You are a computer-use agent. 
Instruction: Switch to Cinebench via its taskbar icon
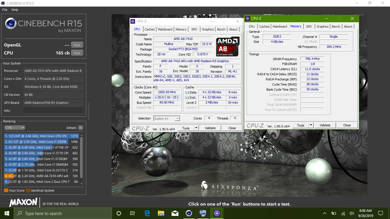coord(189,213)
